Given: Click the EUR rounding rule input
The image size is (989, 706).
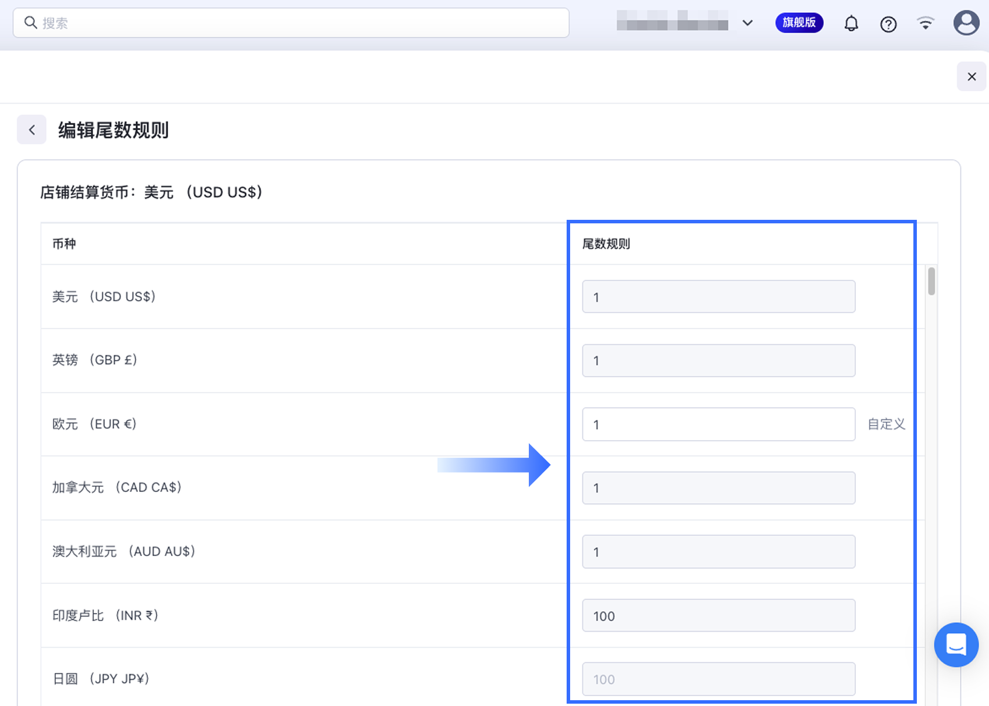Looking at the screenshot, I should (x=718, y=424).
